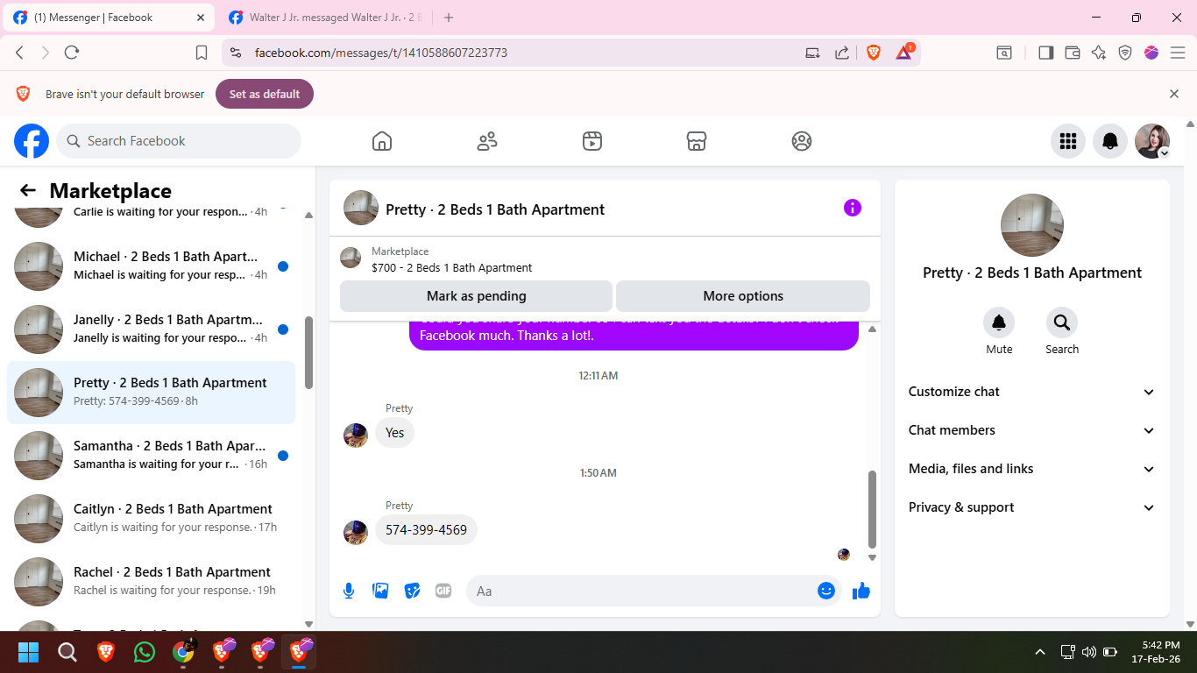1197x673 pixels.
Task: Reload the current page
Action: tap(72, 53)
